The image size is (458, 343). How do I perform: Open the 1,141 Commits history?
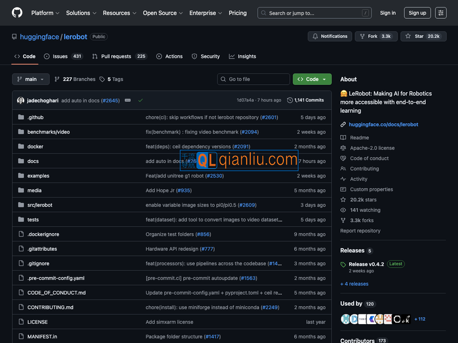(x=305, y=100)
